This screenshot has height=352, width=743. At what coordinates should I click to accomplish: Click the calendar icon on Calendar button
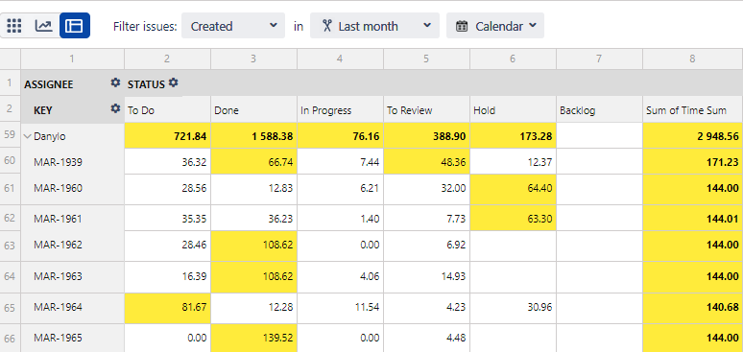[x=462, y=26]
